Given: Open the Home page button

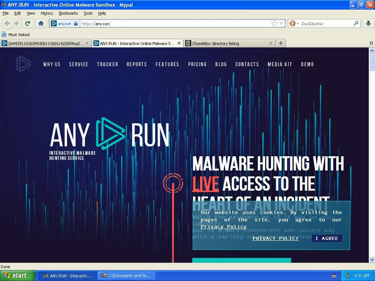Looking at the screenshot, I should (x=41, y=23).
